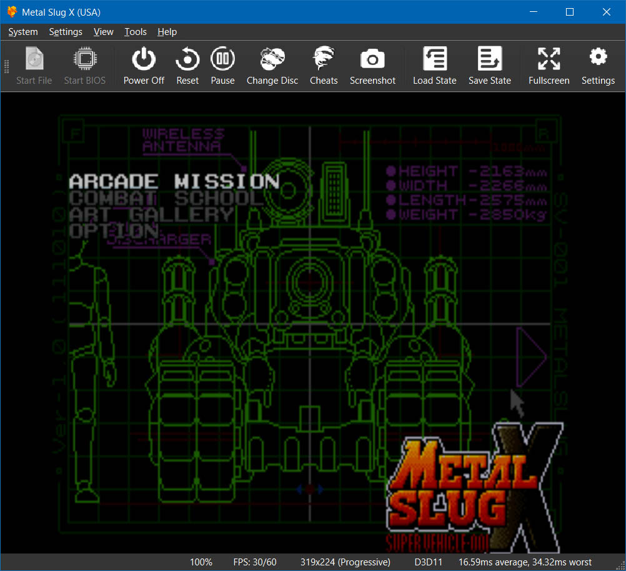Select ART GALLERY in the game menu
626x571 pixels.
tap(151, 214)
